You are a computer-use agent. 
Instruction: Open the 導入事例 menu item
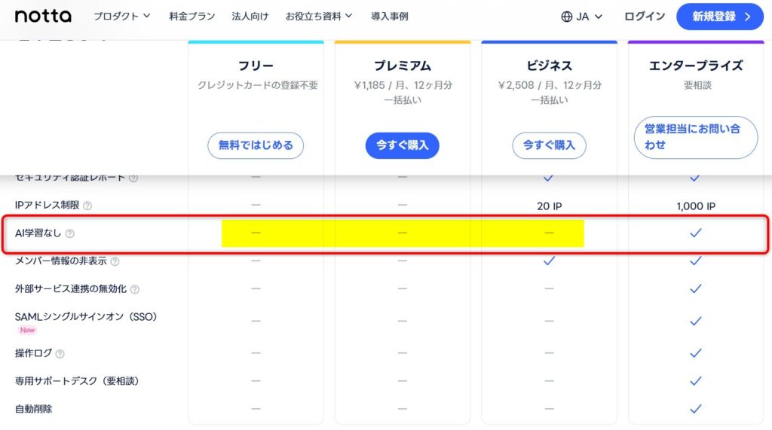click(390, 16)
